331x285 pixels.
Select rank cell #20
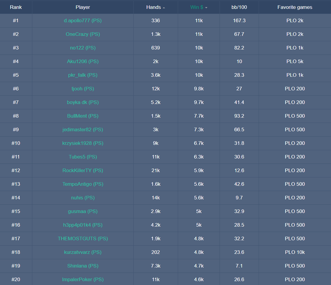[16, 279]
